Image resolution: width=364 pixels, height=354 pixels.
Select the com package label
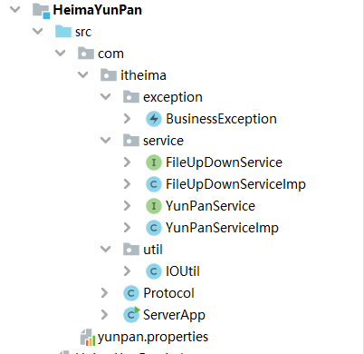click(110, 54)
